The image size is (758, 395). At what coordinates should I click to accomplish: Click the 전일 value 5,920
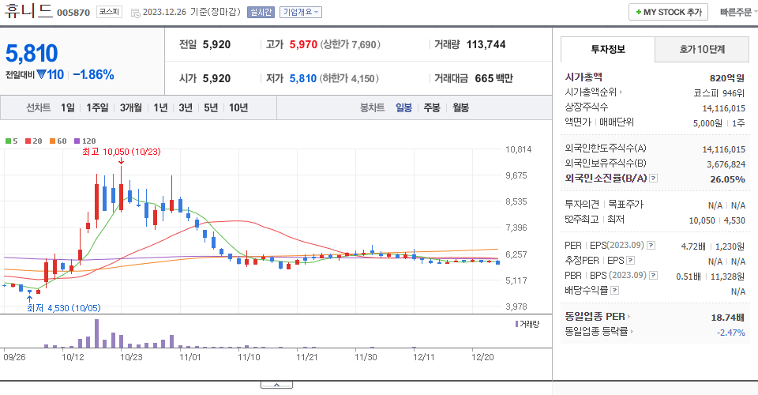pos(216,44)
